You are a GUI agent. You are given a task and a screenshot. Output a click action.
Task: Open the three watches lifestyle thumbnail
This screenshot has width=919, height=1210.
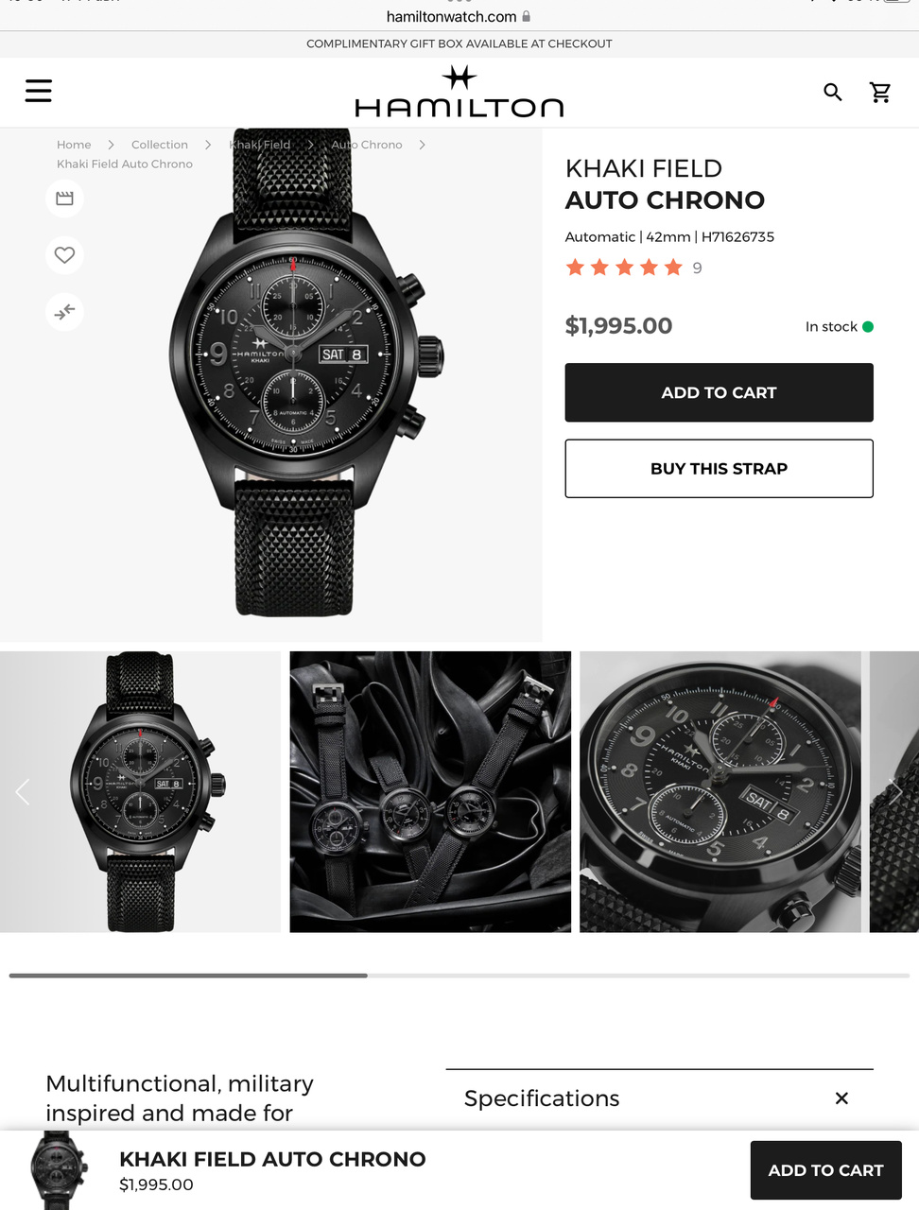click(x=430, y=792)
